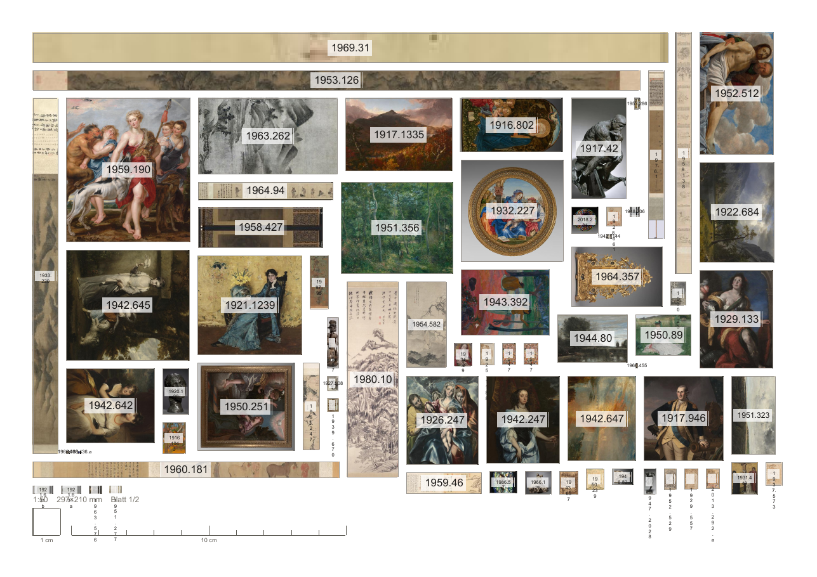
Task: Open the dark portrait painting 1942.645
Action: [128, 305]
